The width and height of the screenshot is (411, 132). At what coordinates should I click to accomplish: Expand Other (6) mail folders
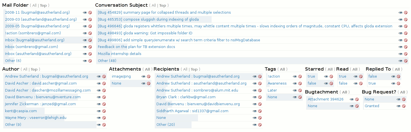[x=13, y=61]
